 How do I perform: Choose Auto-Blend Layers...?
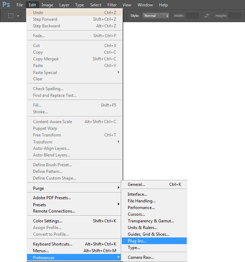click(74, 155)
